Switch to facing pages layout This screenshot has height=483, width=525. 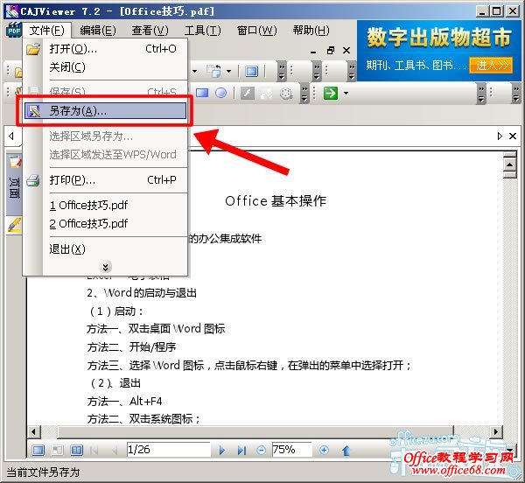[76, 451]
